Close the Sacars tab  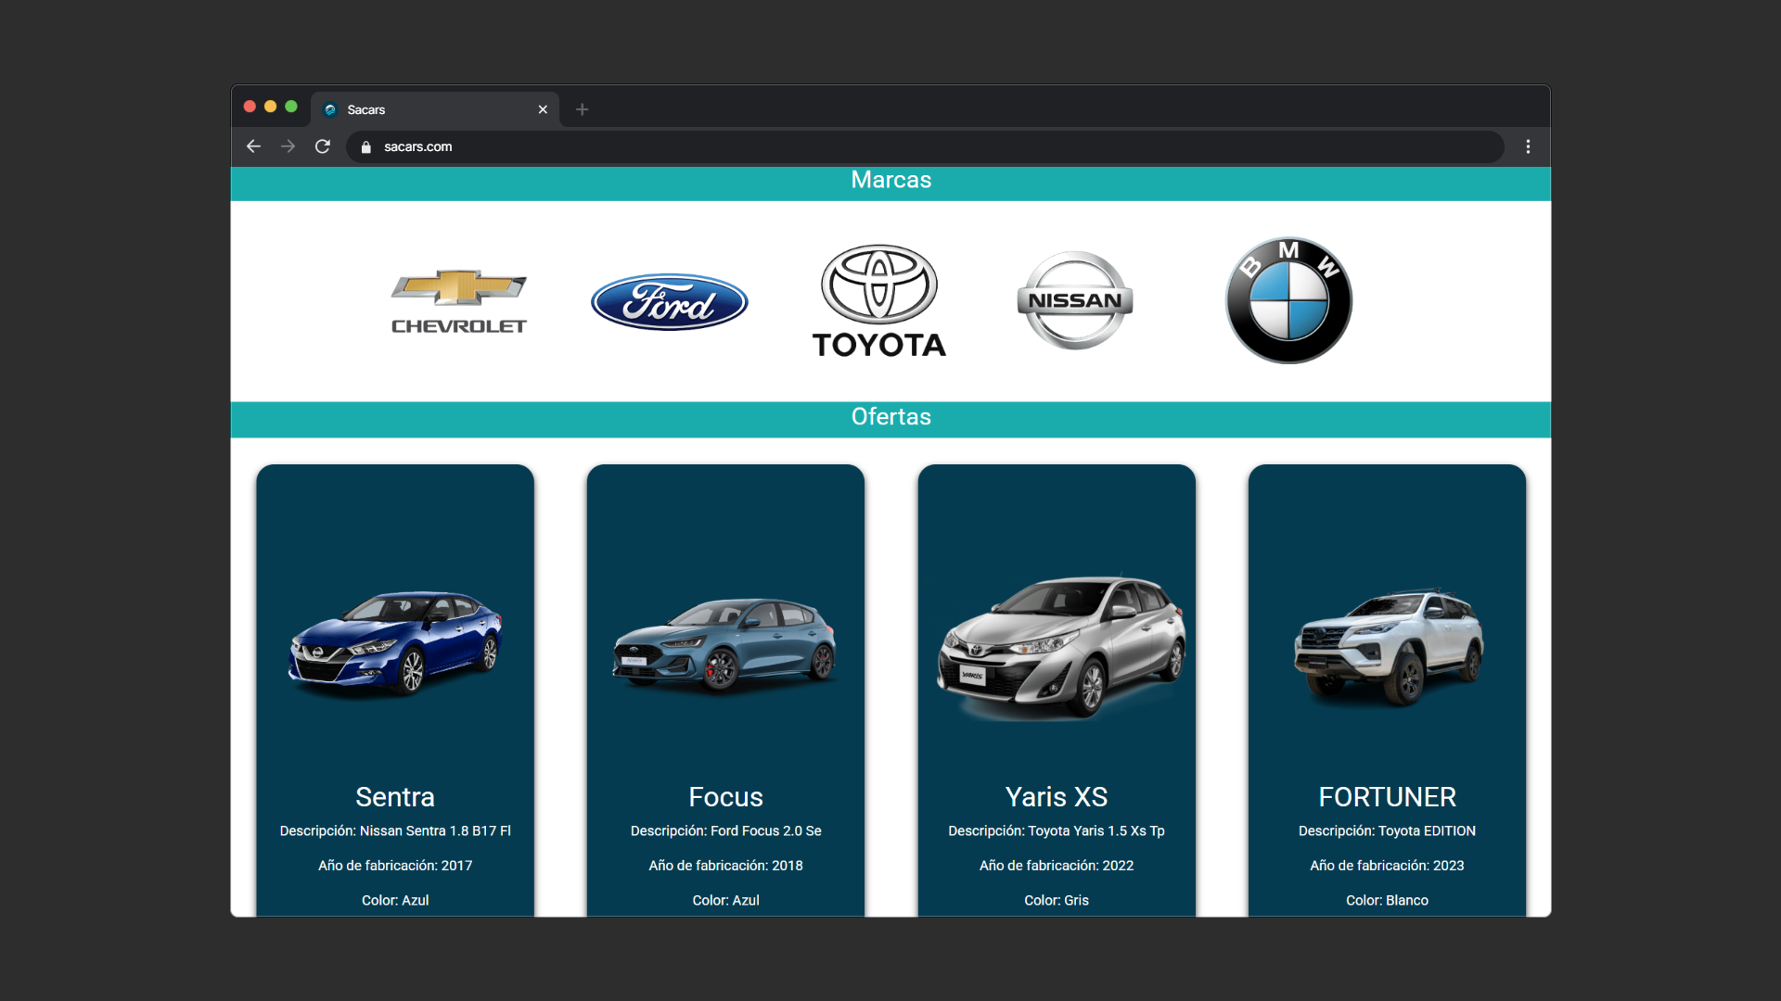click(x=543, y=109)
